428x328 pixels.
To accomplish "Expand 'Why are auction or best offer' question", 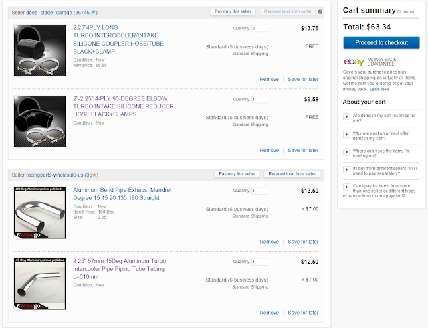I will coord(346,134).
